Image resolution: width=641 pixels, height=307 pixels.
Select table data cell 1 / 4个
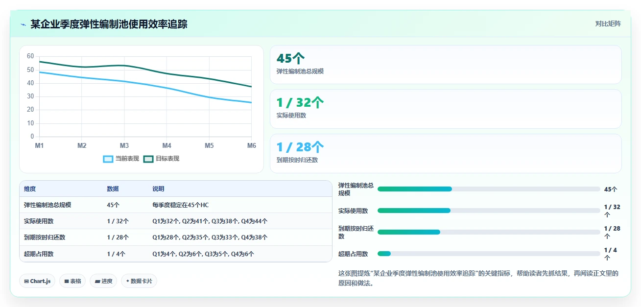(116, 254)
